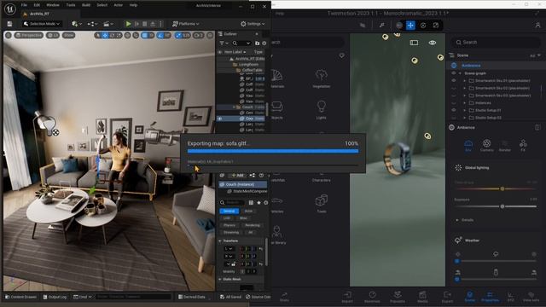Open the add content dropdown in Unreal toolbar
The image size is (546, 307).
[77, 24]
